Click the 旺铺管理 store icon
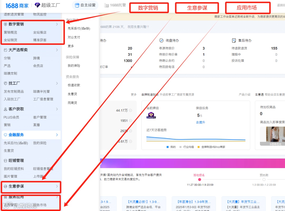The height and width of the screenshot is (211, 285). pos(6,161)
